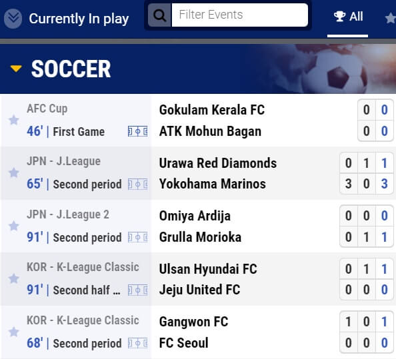This screenshot has width=396, height=359.
Task: Star the Urawa Red Diamonds match
Action: pyautogui.click(x=13, y=173)
